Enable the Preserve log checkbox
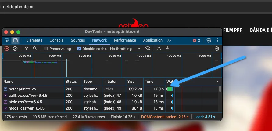The width and height of the screenshot is (272, 131). [46, 49]
